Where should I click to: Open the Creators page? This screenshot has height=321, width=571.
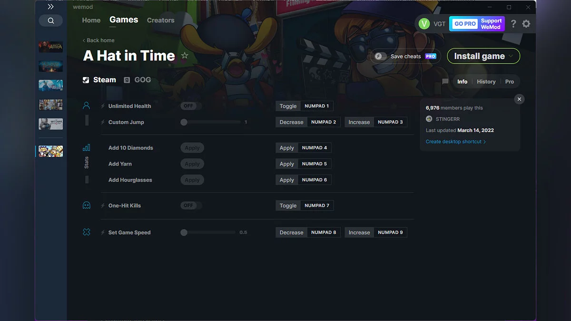pos(160,20)
